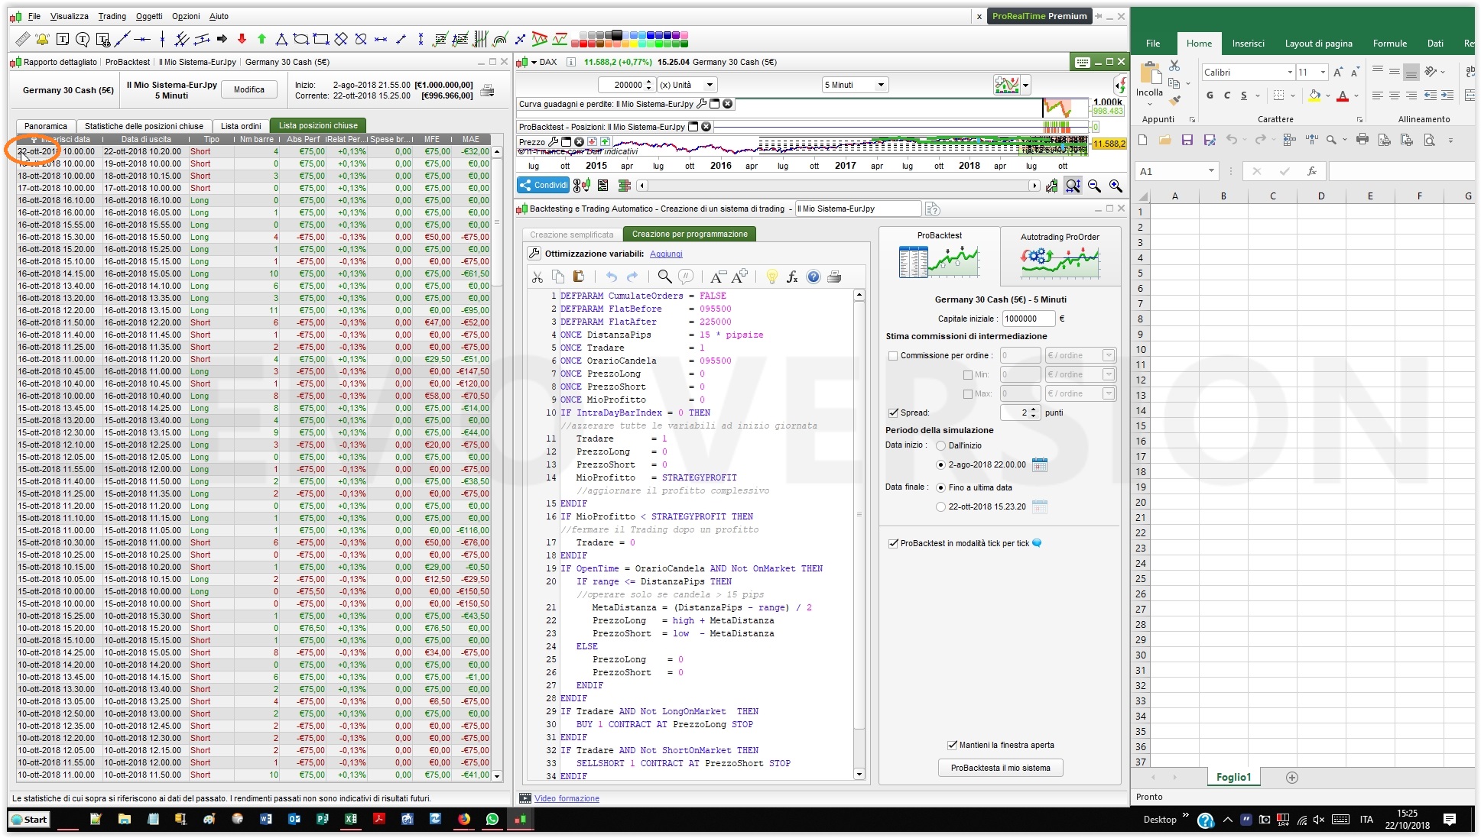
Task: Expand the (x) Unità dropdown
Action: [710, 85]
